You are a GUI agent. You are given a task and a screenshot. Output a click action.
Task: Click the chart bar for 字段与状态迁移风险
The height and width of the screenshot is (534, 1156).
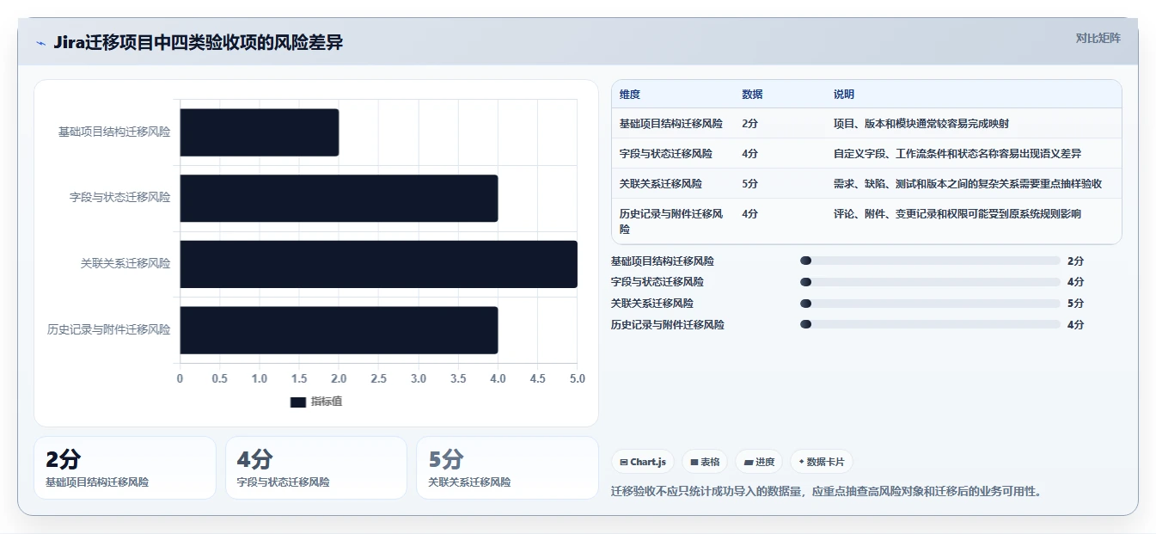coord(339,198)
